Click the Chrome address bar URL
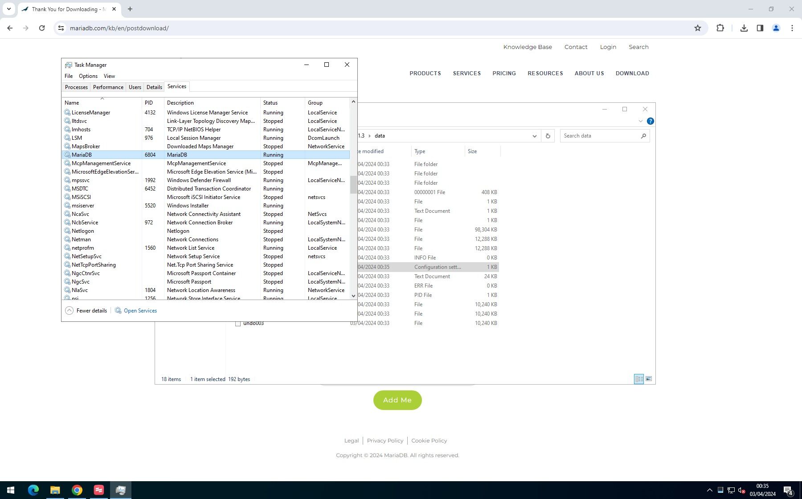This screenshot has height=499, width=802. click(119, 28)
